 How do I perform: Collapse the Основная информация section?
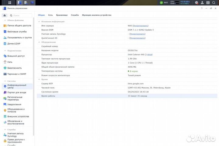click(x=39, y=22)
